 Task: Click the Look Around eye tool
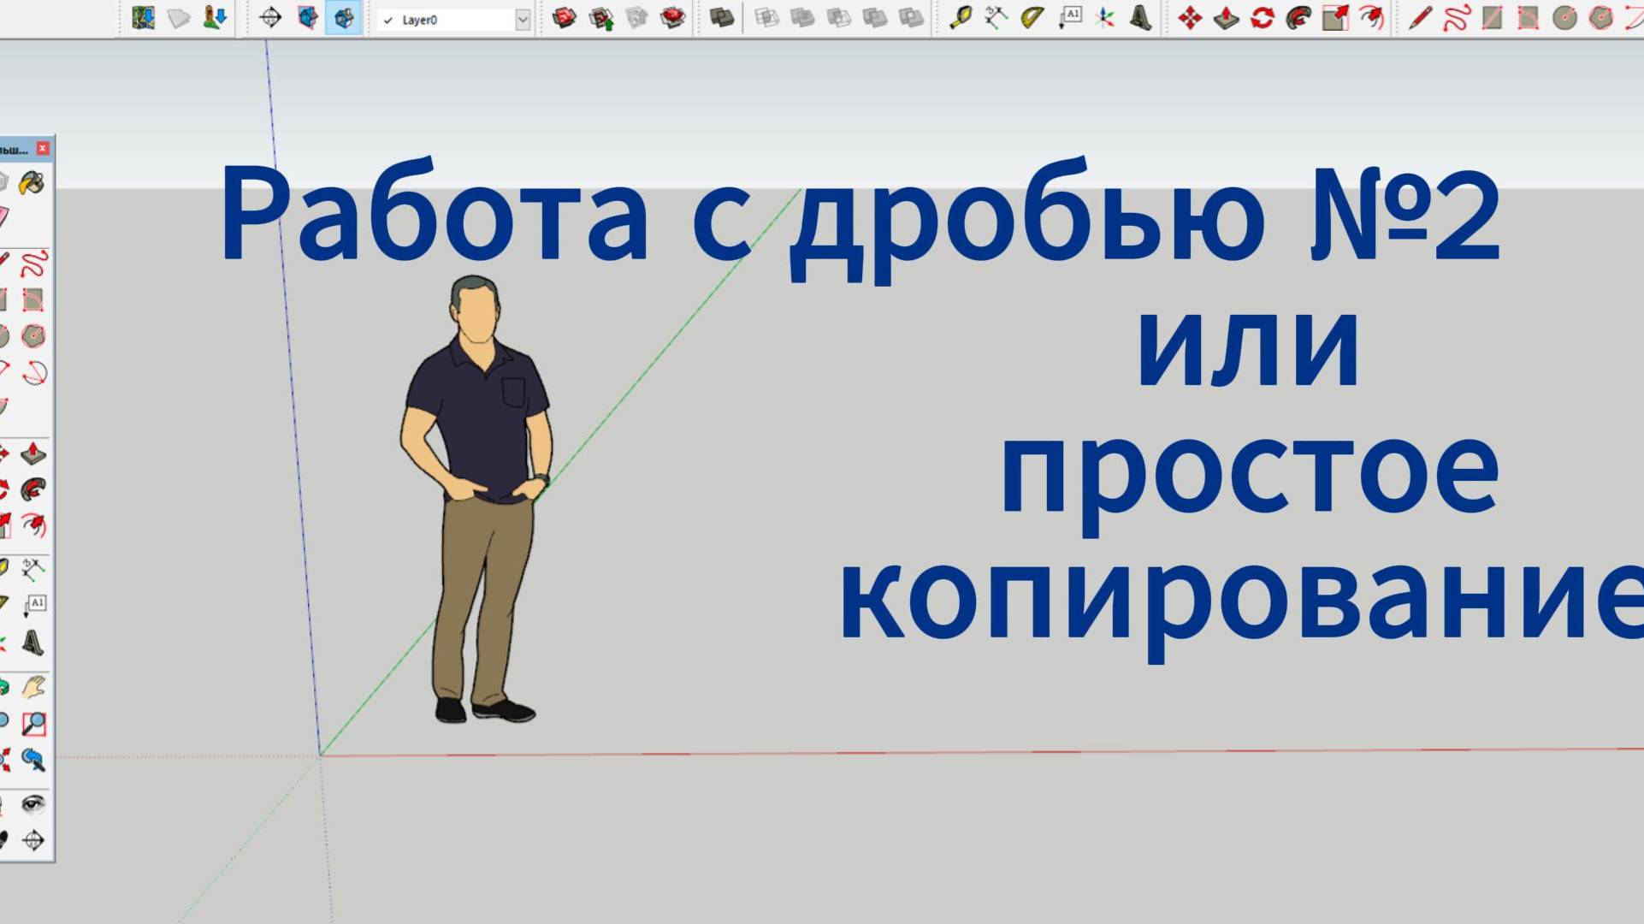[x=33, y=803]
